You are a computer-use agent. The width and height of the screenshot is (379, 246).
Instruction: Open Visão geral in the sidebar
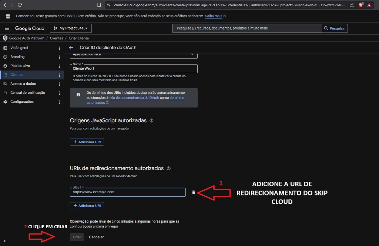pos(19,48)
